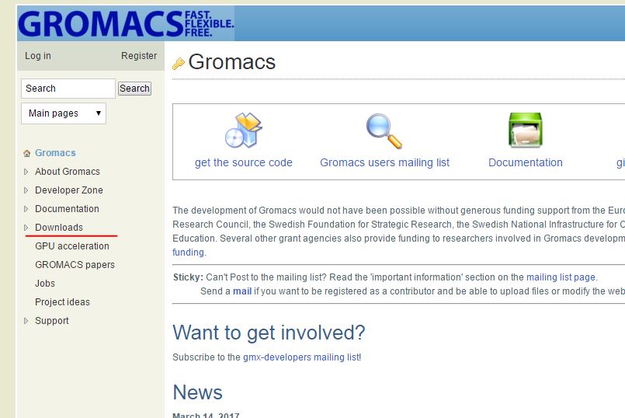Image resolution: width=625 pixels, height=418 pixels.
Task: Click the GROMACS logo banner
Action: click(x=126, y=24)
